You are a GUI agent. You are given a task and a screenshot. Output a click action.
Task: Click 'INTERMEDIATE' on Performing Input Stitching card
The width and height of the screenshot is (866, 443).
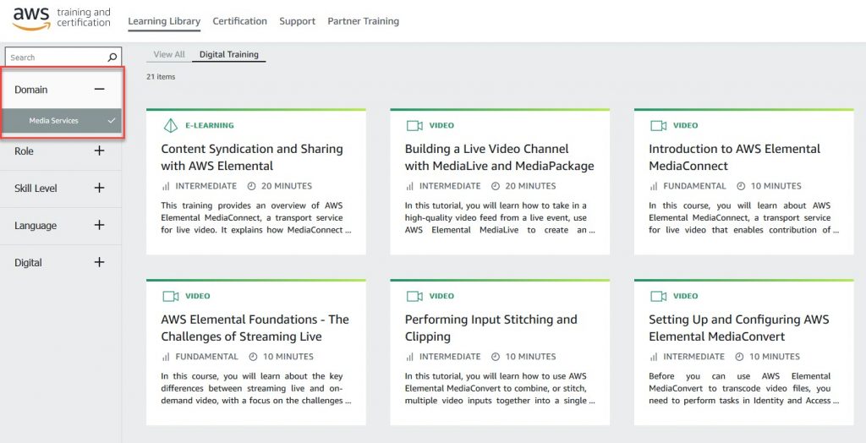(x=450, y=357)
